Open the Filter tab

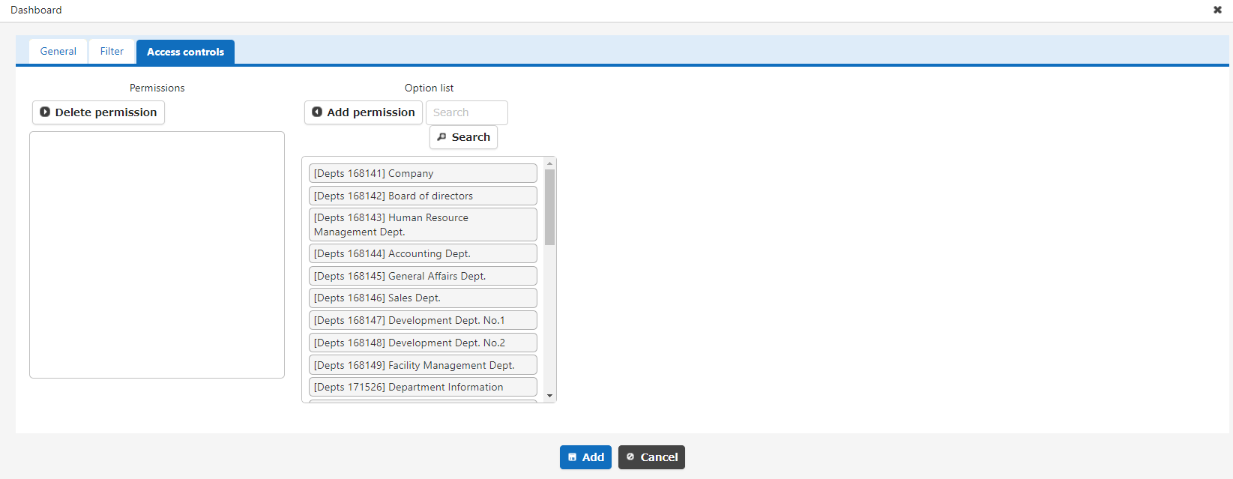[112, 52]
